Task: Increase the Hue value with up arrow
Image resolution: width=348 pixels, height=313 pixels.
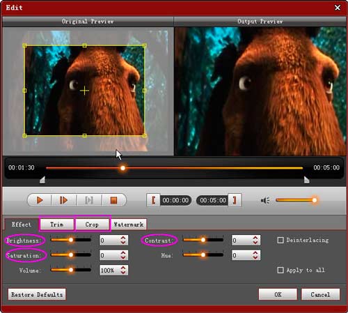Action: click(x=255, y=253)
